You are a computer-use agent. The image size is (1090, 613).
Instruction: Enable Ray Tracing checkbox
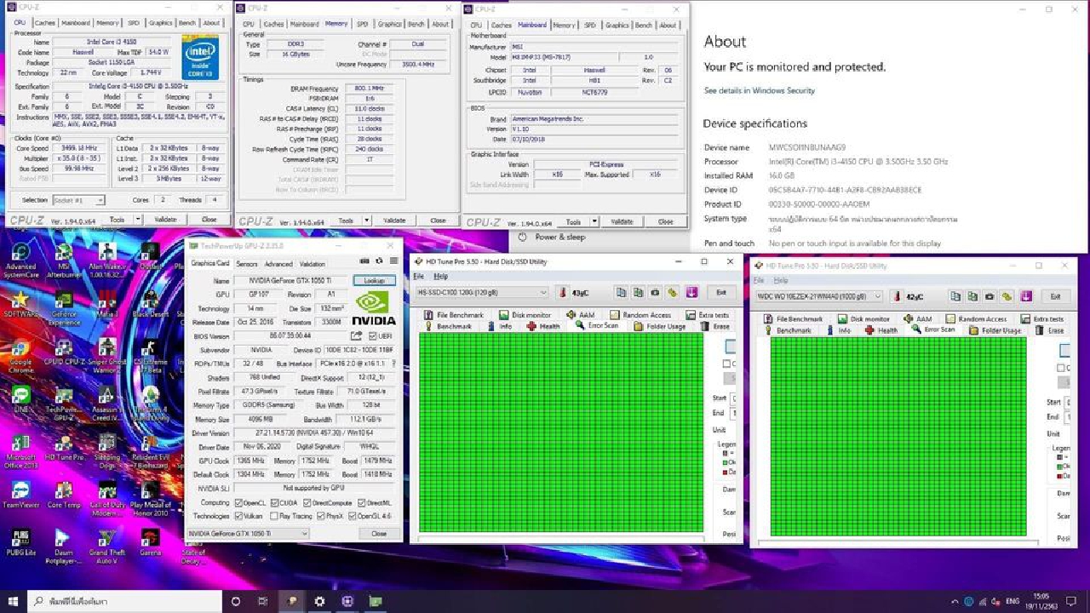275,516
